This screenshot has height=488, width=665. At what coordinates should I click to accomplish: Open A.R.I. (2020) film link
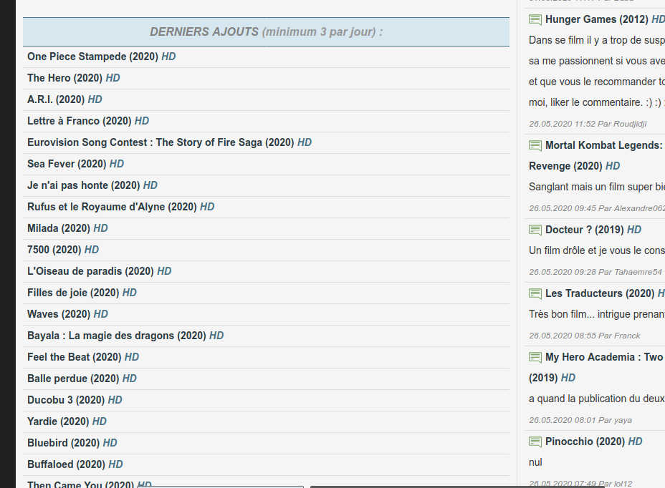(64, 99)
